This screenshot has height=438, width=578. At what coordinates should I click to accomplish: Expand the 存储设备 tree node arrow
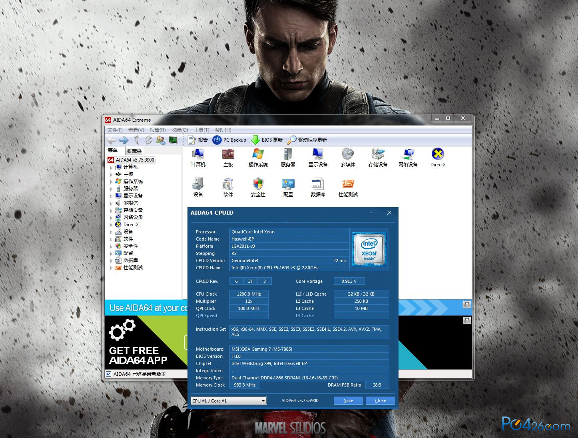[112, 211]
